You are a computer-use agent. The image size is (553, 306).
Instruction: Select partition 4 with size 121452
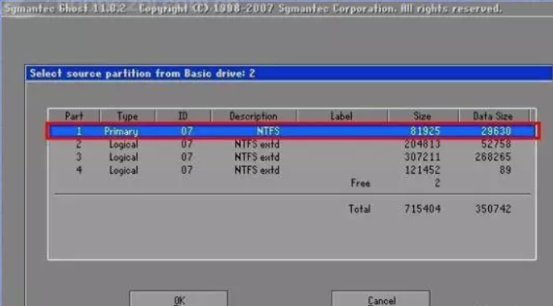(x=293, y=170)
